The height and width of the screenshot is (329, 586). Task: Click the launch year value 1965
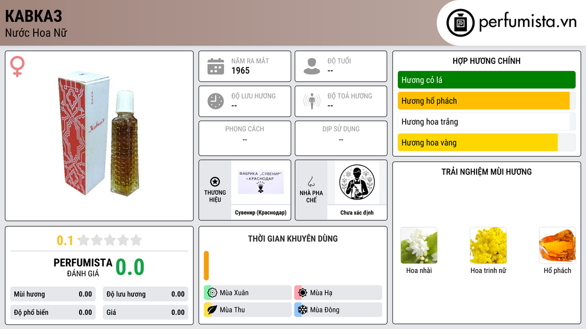point(240,70)
